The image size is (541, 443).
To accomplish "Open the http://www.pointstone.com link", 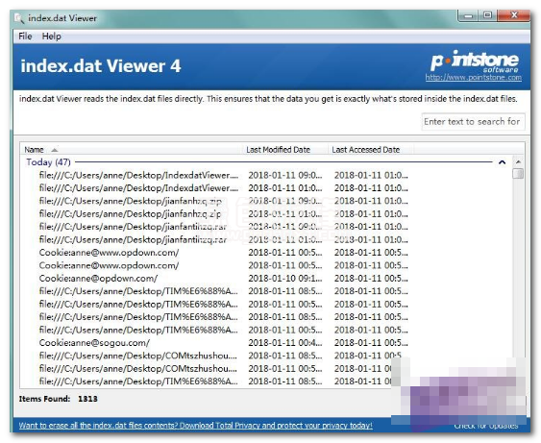I will tap(474, 77).
